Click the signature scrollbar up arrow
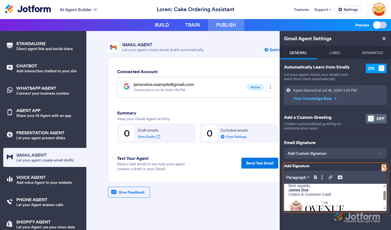This screenshot has height=230, width=391. [x=384, y=186]
